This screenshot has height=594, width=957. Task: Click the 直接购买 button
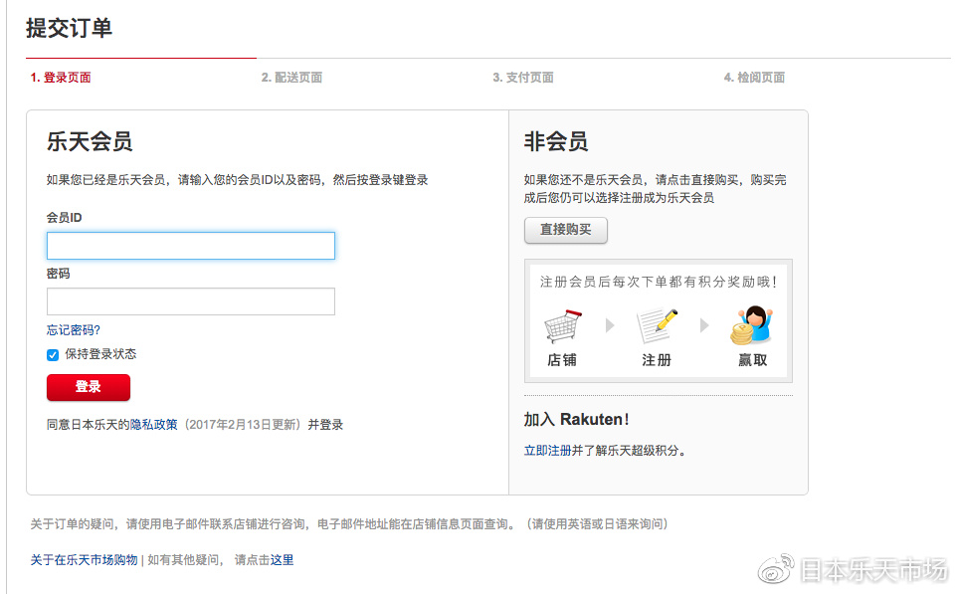click(x=565, y=230)
